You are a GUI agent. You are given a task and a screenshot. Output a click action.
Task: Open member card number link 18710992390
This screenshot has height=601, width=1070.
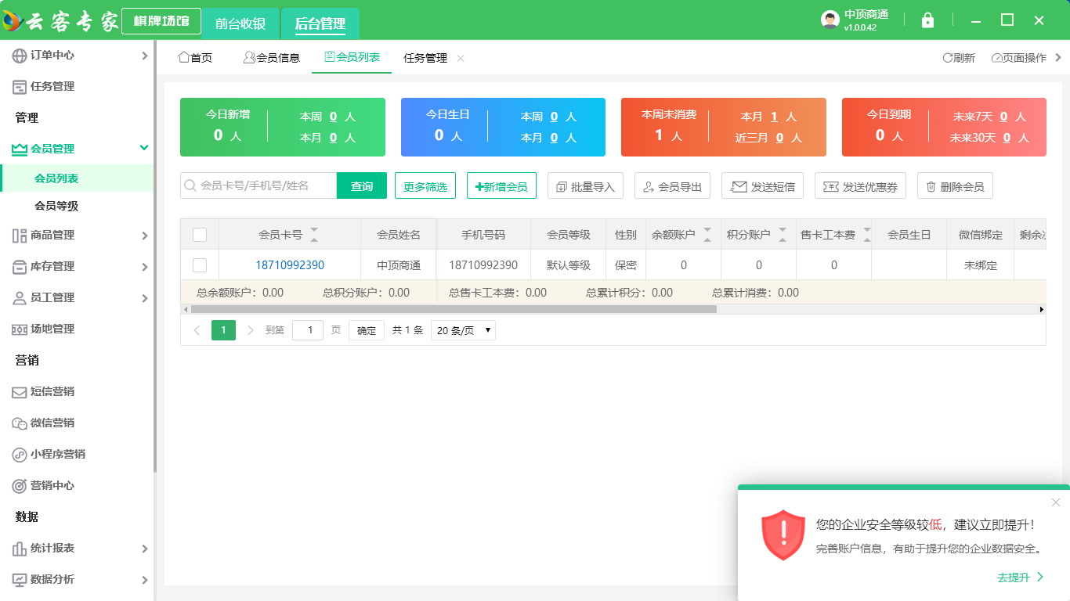(289, 265)
